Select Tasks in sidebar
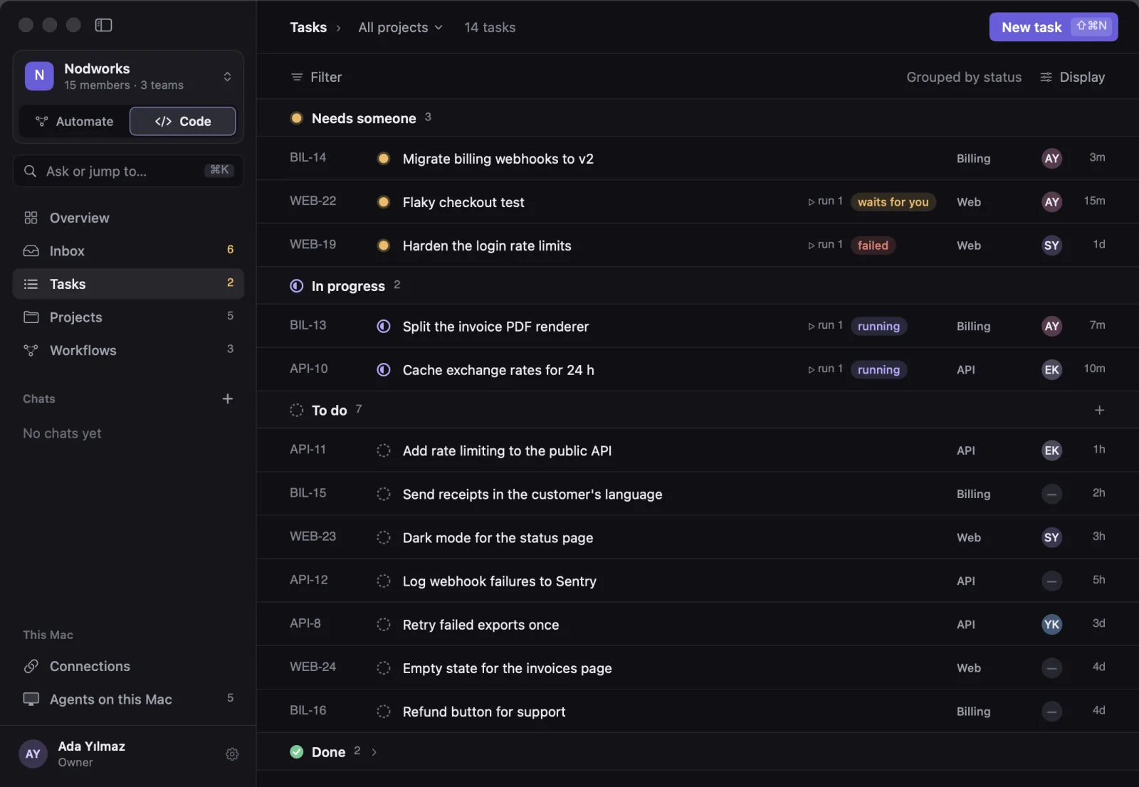The image size is (1139, 787). tap(128, 284)
